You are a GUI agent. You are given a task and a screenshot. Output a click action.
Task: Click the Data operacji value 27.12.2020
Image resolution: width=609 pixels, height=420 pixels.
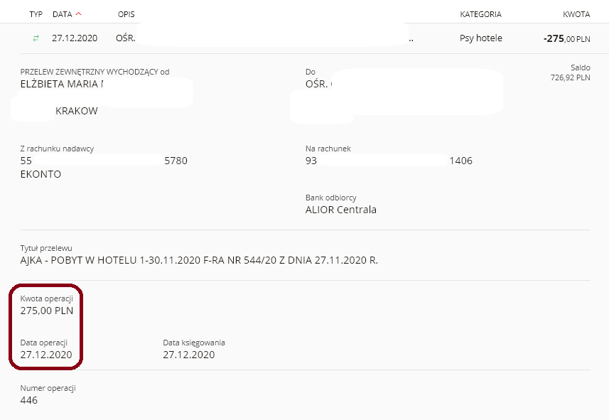click(x=46, y=355)
